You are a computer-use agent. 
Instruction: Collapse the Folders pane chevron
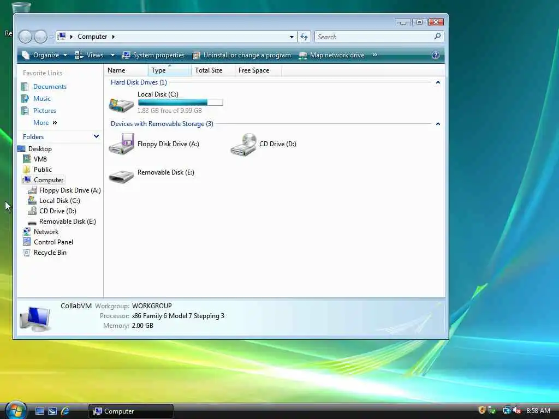tap(96, 136)
